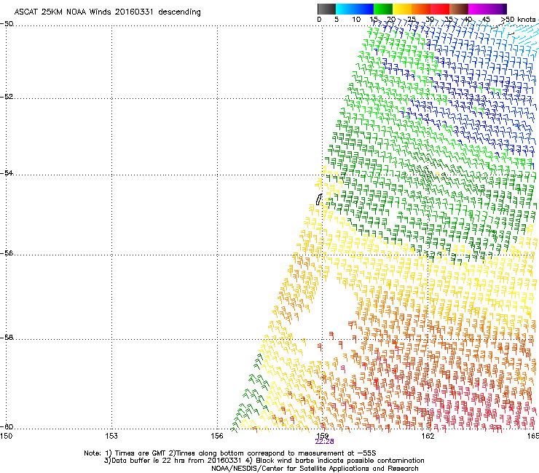Viewport: 539px width, 473px height.
Task: Click the chart title 'ASCAT 25KM NOAA Winds'
Action: click(63, 12)
